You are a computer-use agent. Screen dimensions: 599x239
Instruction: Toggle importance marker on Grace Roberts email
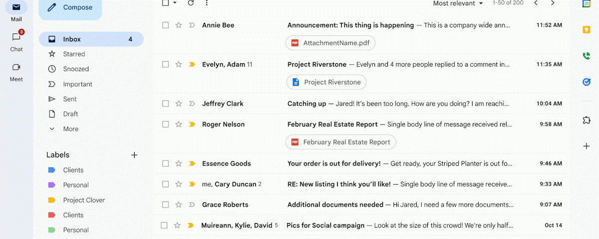(x=192, y=205)
